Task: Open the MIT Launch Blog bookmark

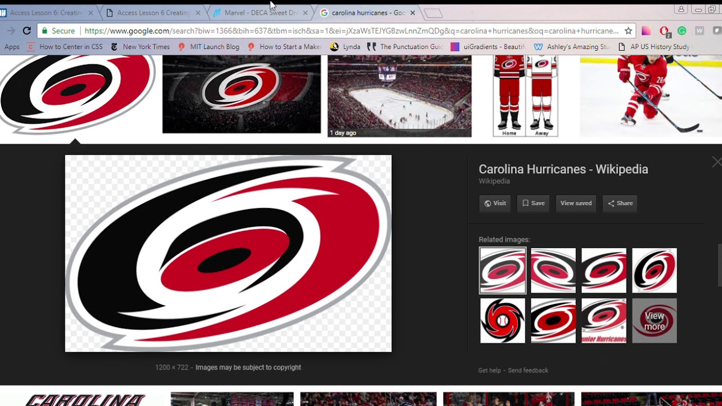Action: (209, 47)
